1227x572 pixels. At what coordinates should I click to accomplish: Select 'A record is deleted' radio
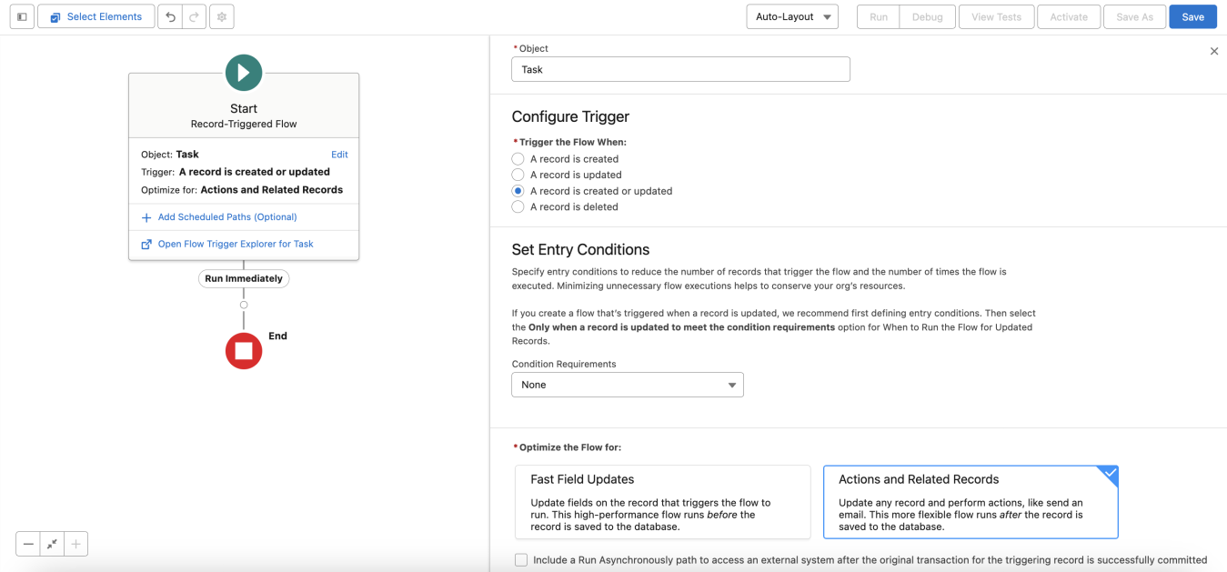(x=518, y=206)
